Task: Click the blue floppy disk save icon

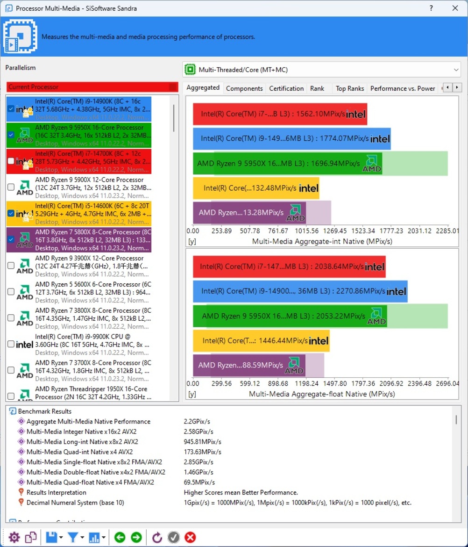Action: coord(51,537)
